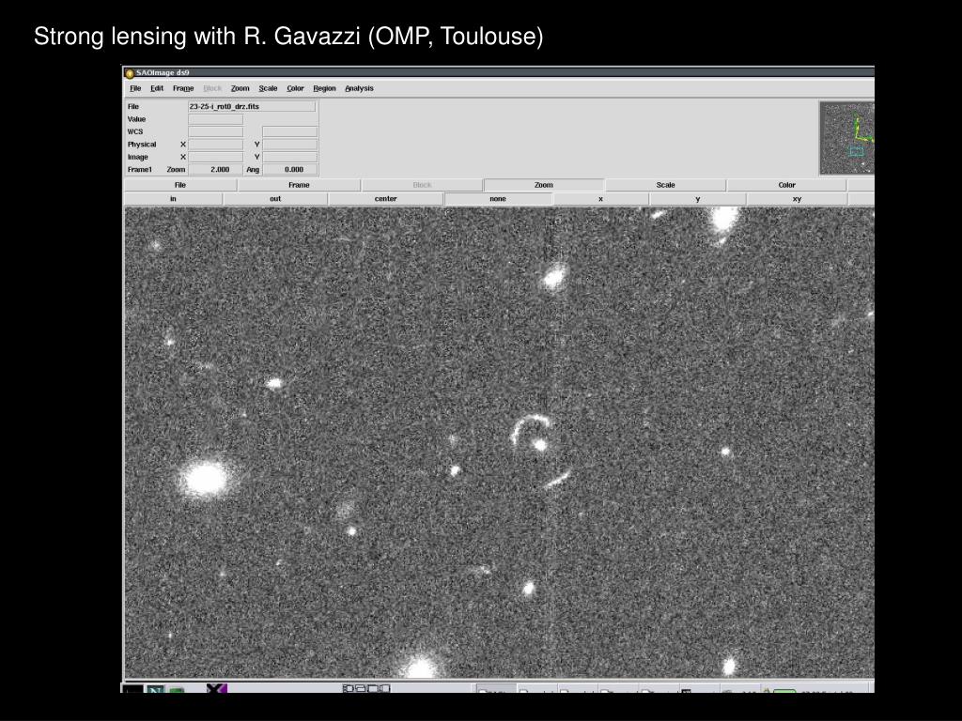Click the Image Y field
Viewport: 962px width, 721px height.
(289, 157)
